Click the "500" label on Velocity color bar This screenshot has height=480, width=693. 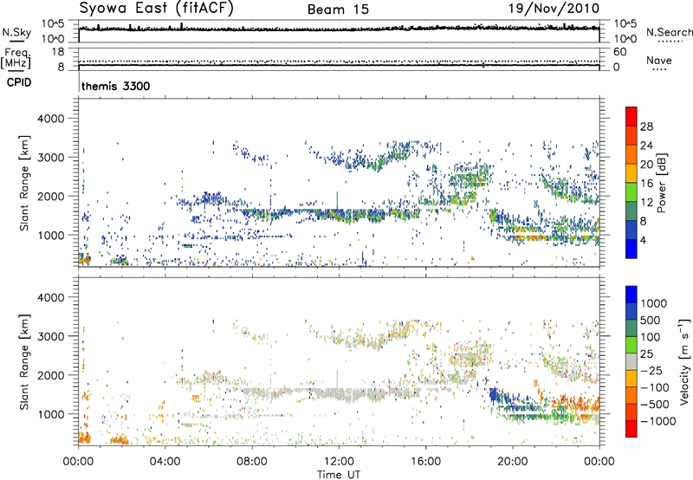[651, 321]
